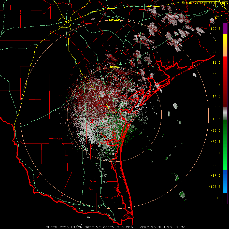Click the 100 NMI range ring label

click(x=114, y=20)
